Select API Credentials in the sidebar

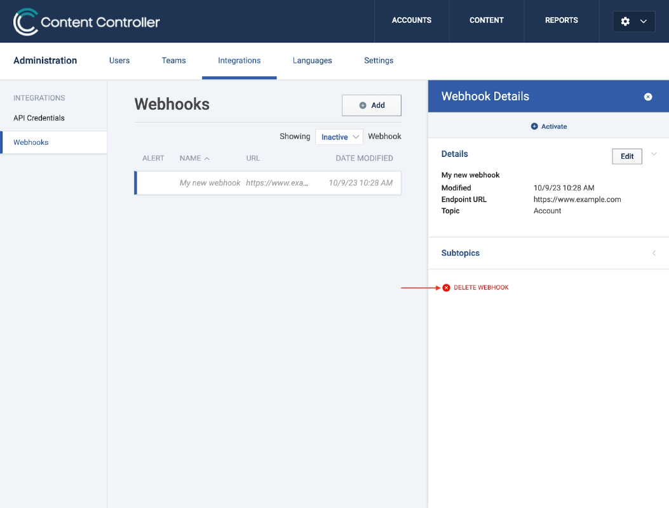[39, 118]
